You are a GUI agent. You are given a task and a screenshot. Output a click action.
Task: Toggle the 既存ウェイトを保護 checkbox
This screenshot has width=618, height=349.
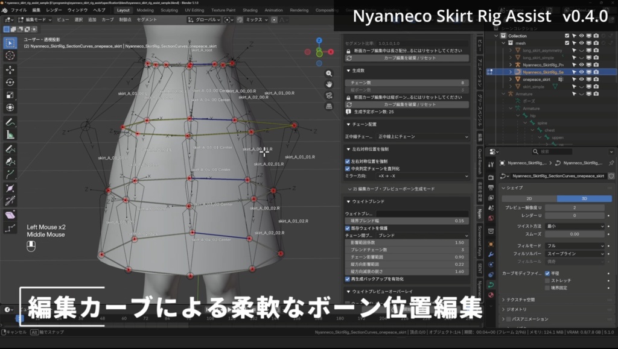coord(348,228)
